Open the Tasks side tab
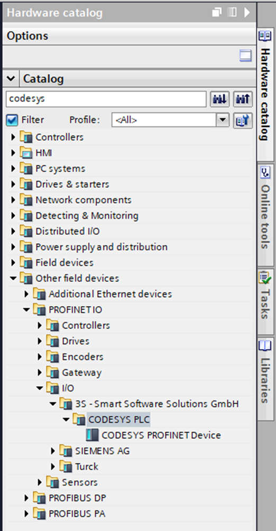This screenshot has height=531, width=276. (265, 301)
